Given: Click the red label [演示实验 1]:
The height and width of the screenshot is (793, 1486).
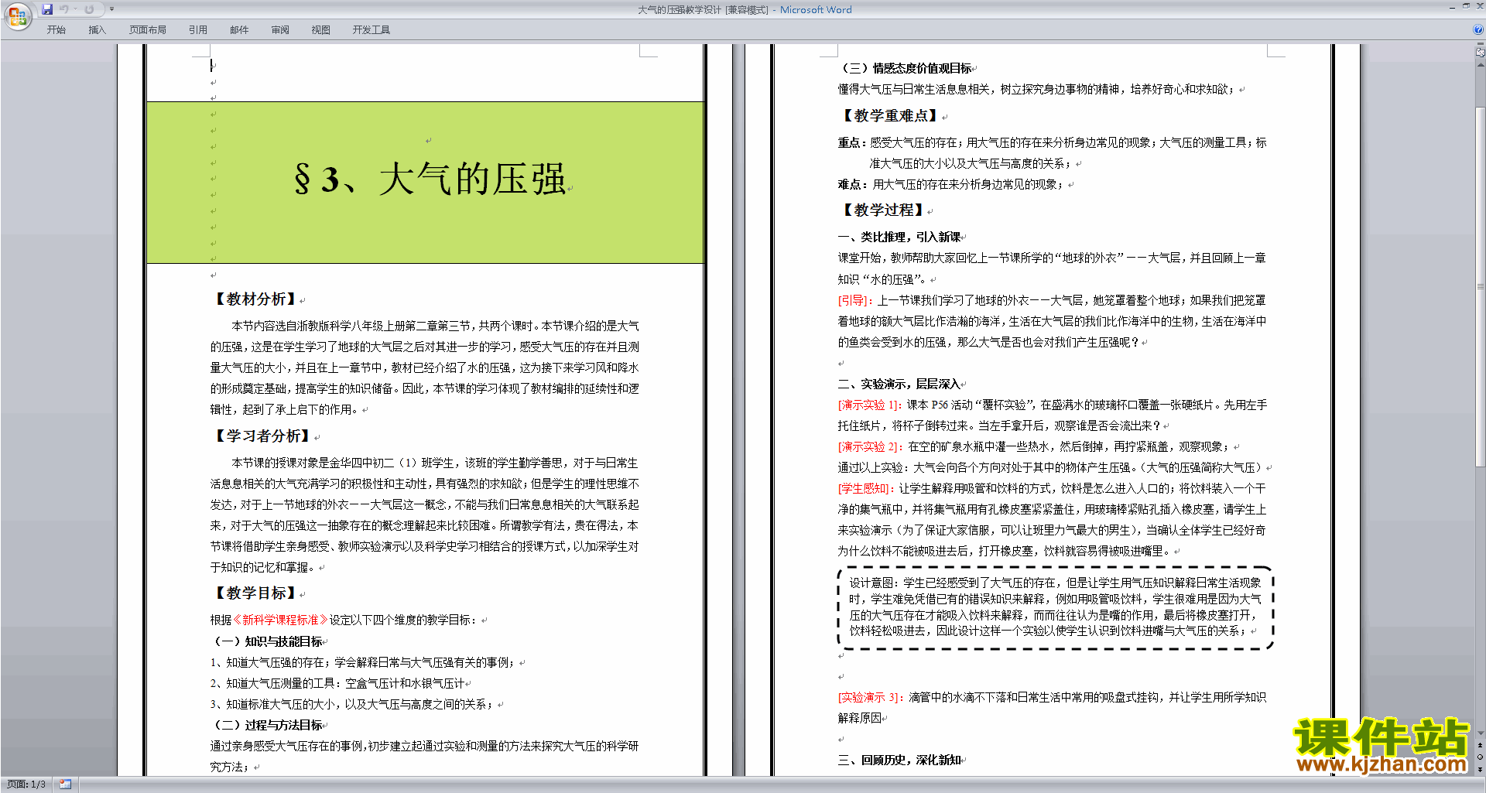Looking at the screenshot, I should tap(871, 405).
